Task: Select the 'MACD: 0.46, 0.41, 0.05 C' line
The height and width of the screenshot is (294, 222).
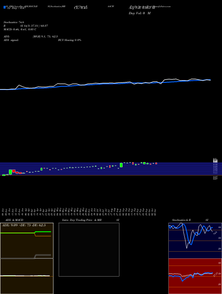Action: [20, 29]
